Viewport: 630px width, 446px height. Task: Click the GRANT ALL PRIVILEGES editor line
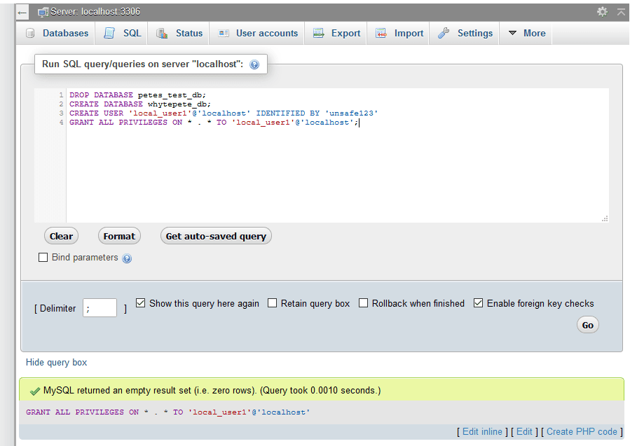214,123
